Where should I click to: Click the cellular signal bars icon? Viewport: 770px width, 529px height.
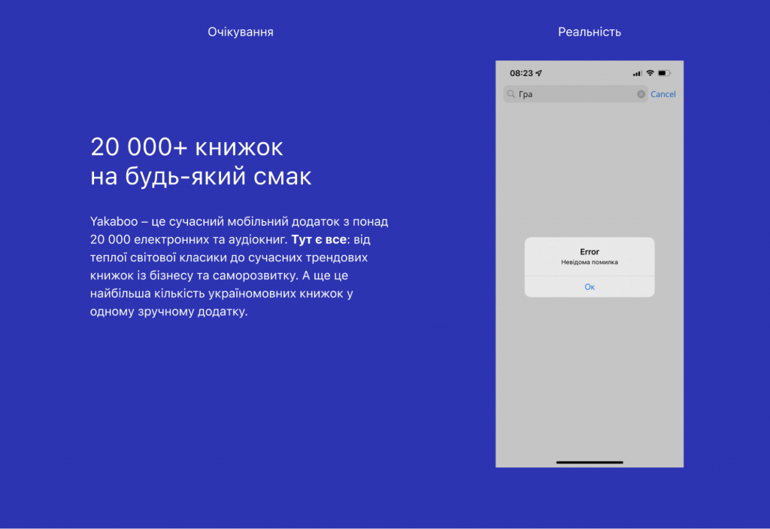pos(637,73)
